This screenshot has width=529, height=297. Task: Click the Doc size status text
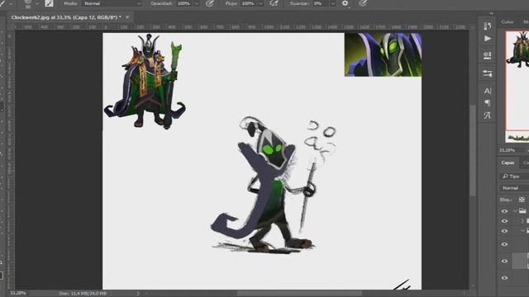(x=83, y=294)
